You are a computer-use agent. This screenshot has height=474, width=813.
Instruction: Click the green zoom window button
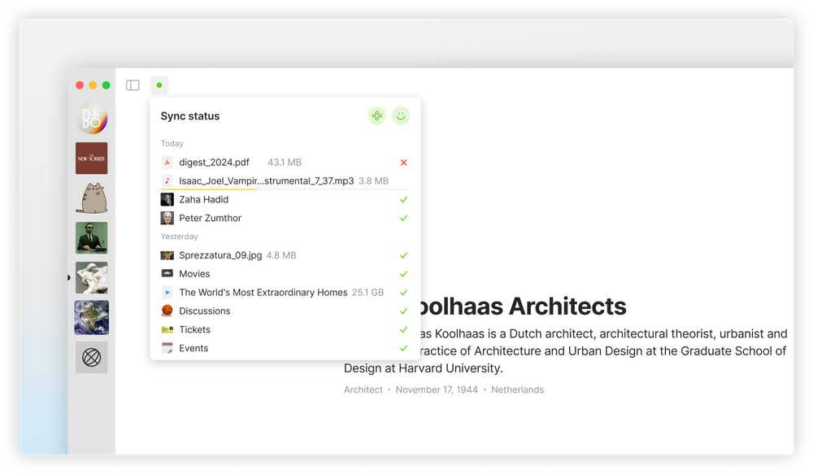107,85
